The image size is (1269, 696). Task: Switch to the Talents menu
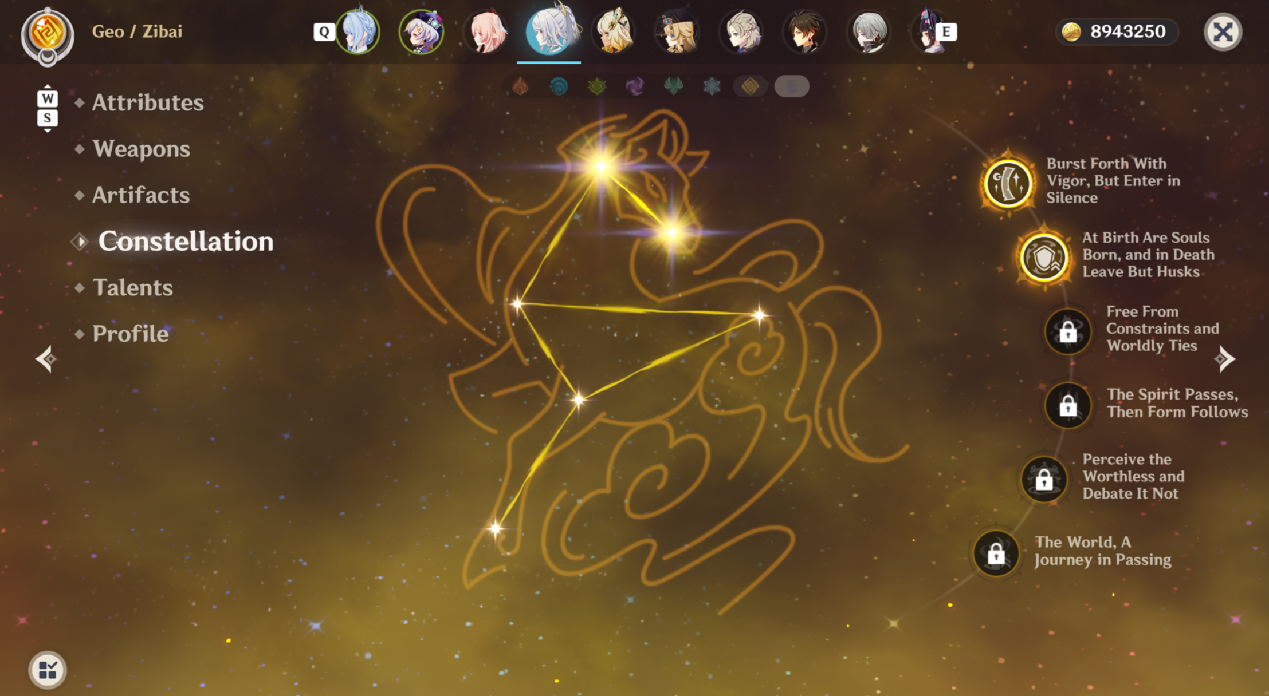point(132,287)
